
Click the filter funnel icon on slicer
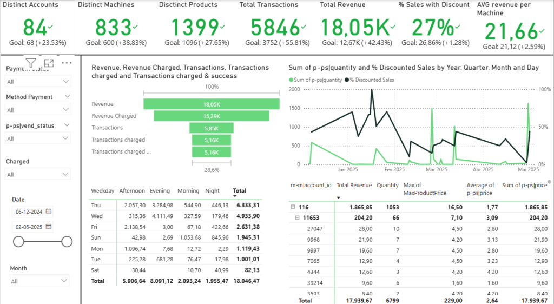31,63
